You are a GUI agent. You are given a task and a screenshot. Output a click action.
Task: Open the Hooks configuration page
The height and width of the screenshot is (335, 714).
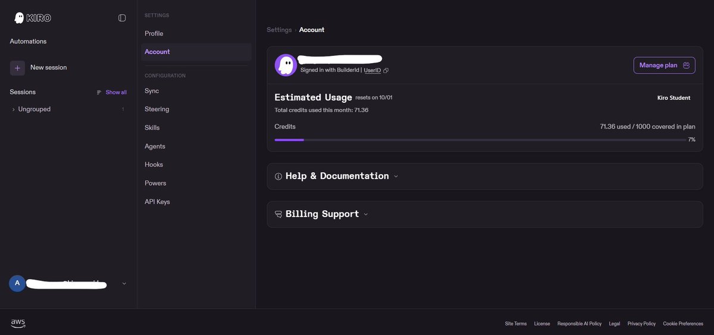(154, 165)
